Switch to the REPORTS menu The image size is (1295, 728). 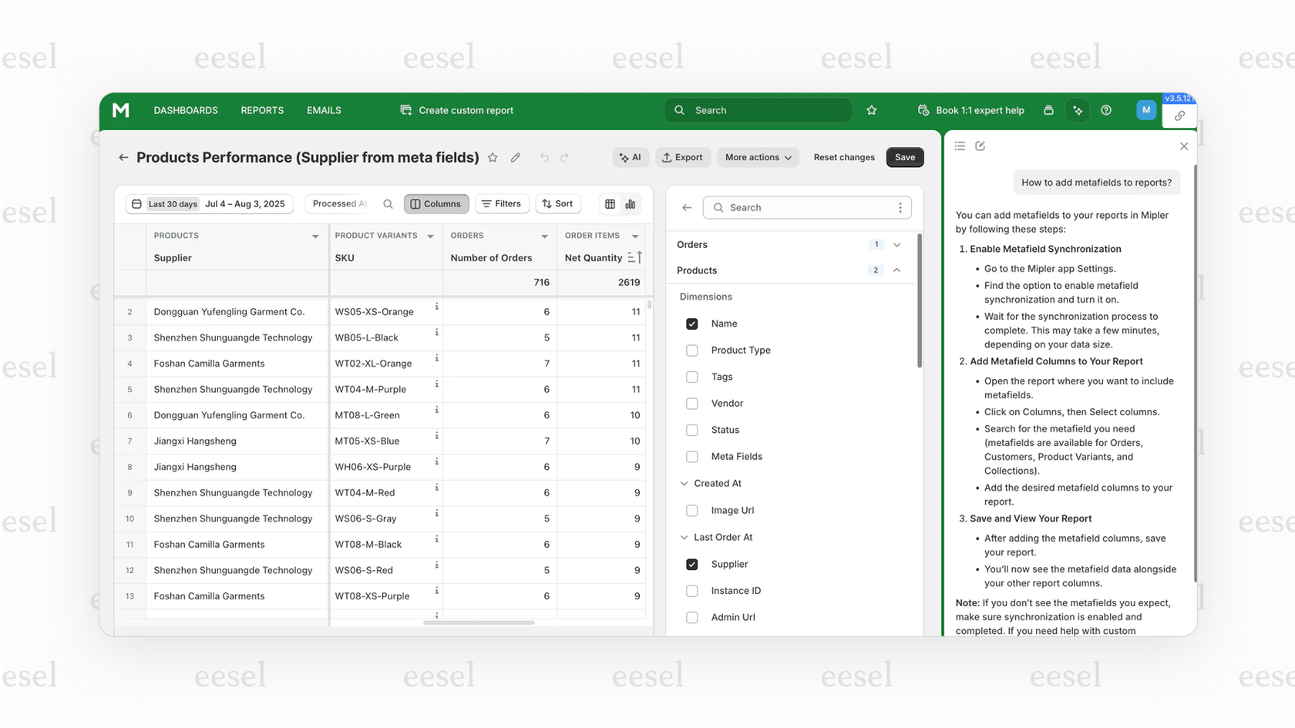coord(261,110)
